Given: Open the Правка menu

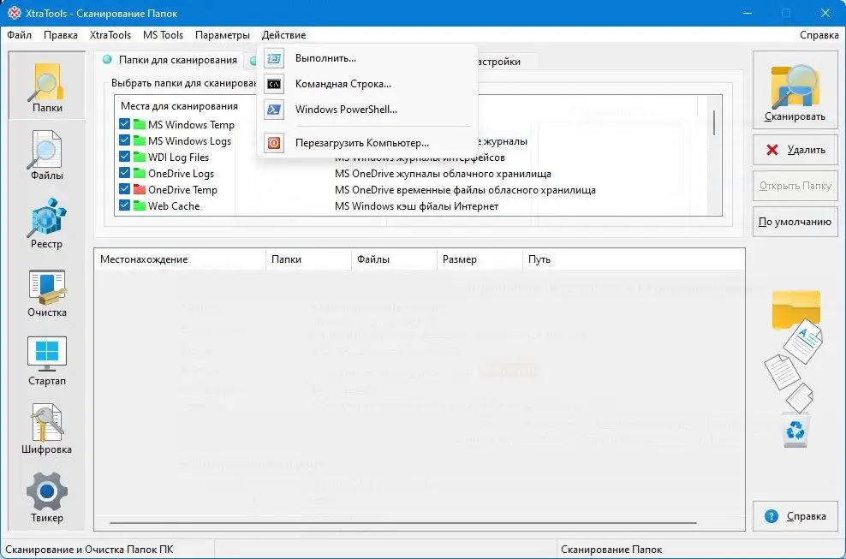Looking at the screenshot, I should (61, 35).
